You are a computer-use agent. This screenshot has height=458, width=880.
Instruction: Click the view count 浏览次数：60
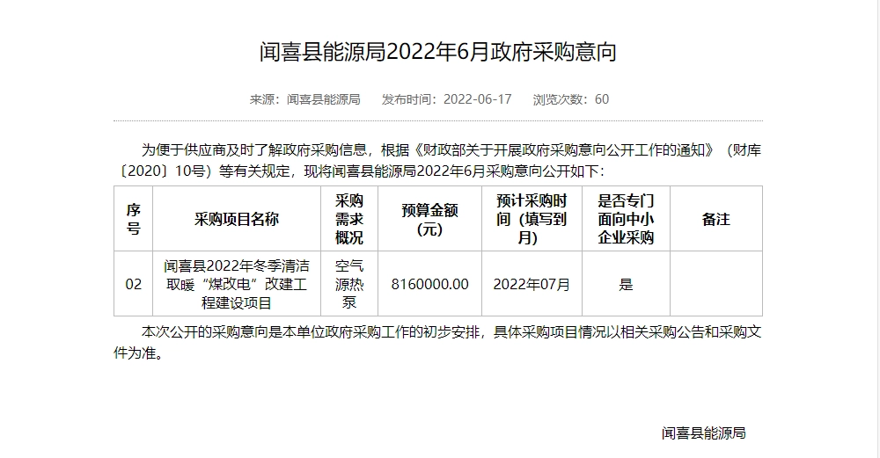point(570,99)
